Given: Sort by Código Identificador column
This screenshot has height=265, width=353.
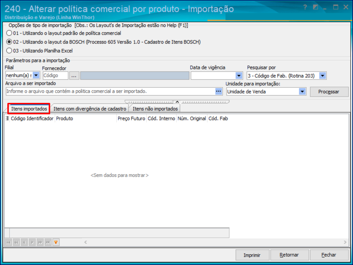Looking at the screenshot, I should pyautogui.click(x=32, y=118).
